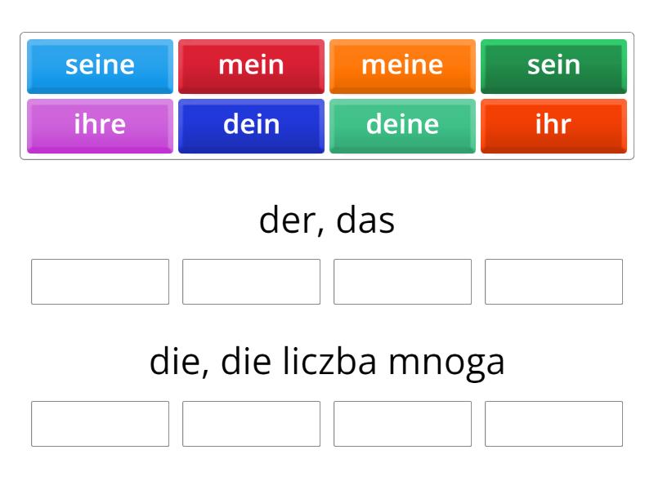This screenshot has width=654, height=490.
Task: Select the pink "ihre" tile
Action: tap(100, 125)
